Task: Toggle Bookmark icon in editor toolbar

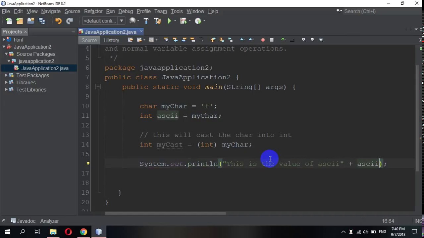Action: coord(231,40)
